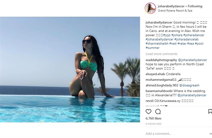View the 6,760 likes list

point(153,118)
